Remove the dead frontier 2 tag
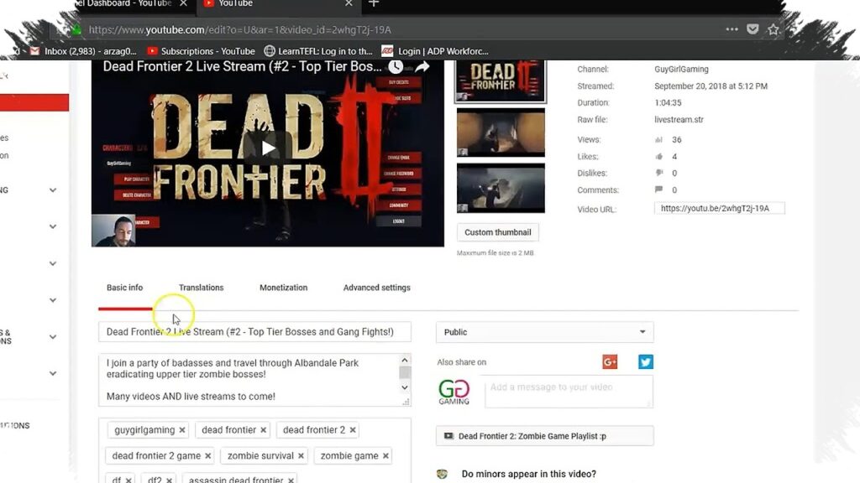Viewport: 860px width, 483px height. click(353, 430)
